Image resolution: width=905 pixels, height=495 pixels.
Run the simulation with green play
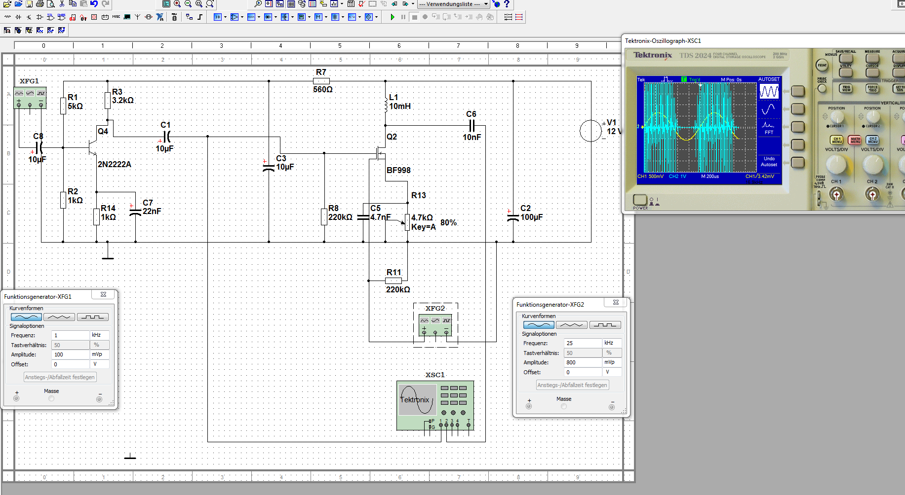(393, 17)
